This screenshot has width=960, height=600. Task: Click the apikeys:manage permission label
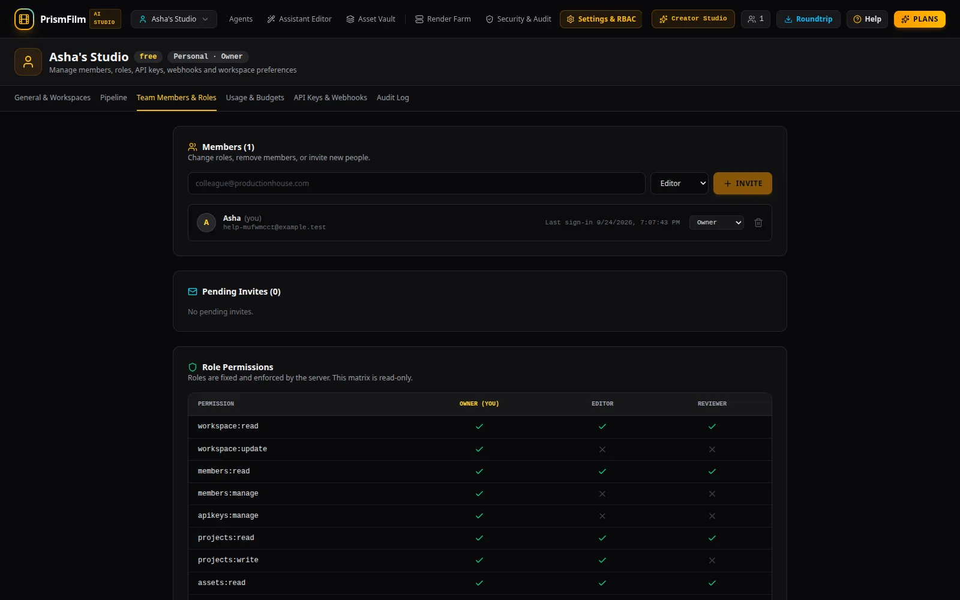click(x=228, y=516)
